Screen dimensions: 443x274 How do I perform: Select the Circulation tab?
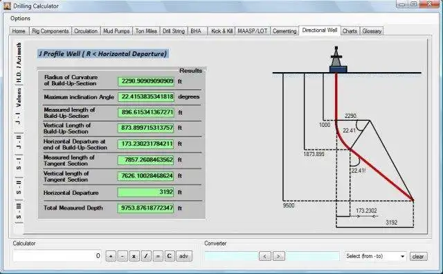point(86,31)
